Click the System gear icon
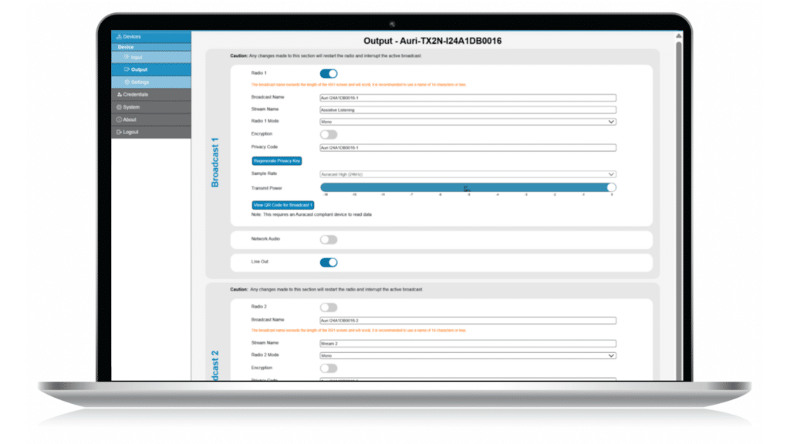 119,107
